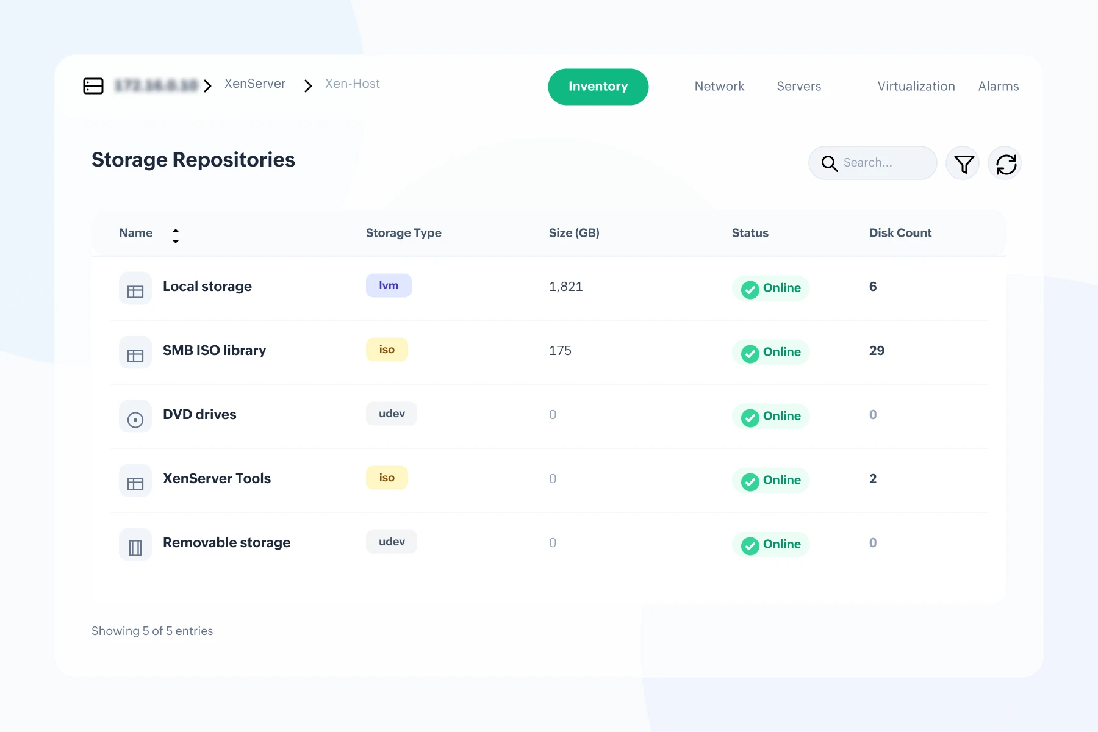Click the magnifier search icon
The width and height of the screenshot is (1098, 732).
point(829,163)
